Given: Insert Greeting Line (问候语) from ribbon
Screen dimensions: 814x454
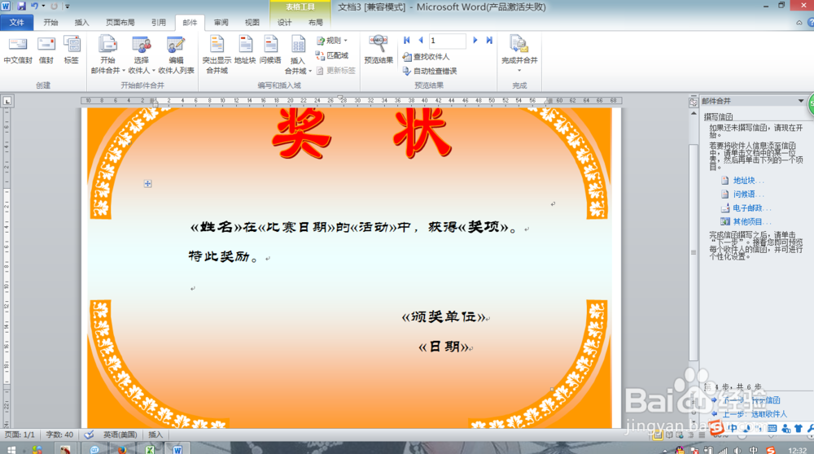Looking at the screenshot, I should pos(270,50).
